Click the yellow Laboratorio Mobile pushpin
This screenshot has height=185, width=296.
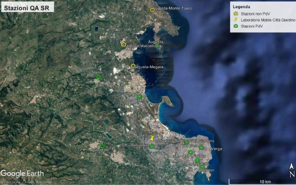[x=152, y=138]
